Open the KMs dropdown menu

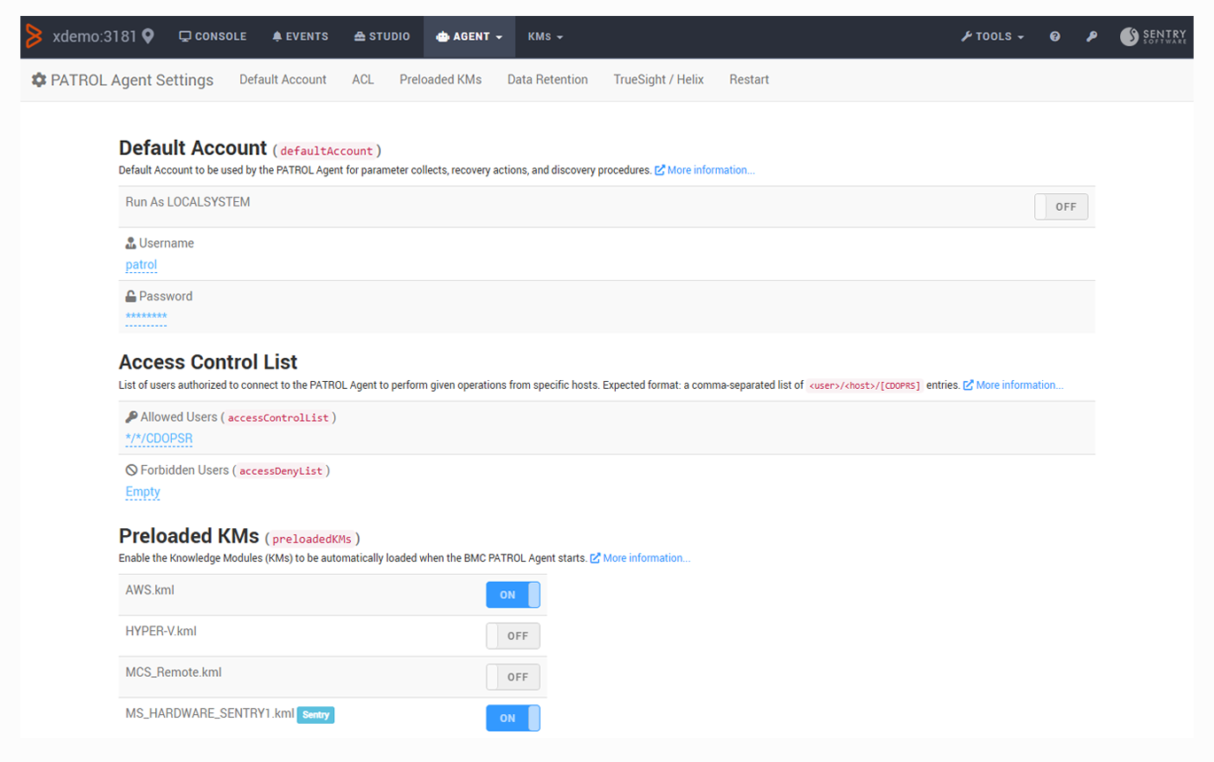(x=545, y=36)
